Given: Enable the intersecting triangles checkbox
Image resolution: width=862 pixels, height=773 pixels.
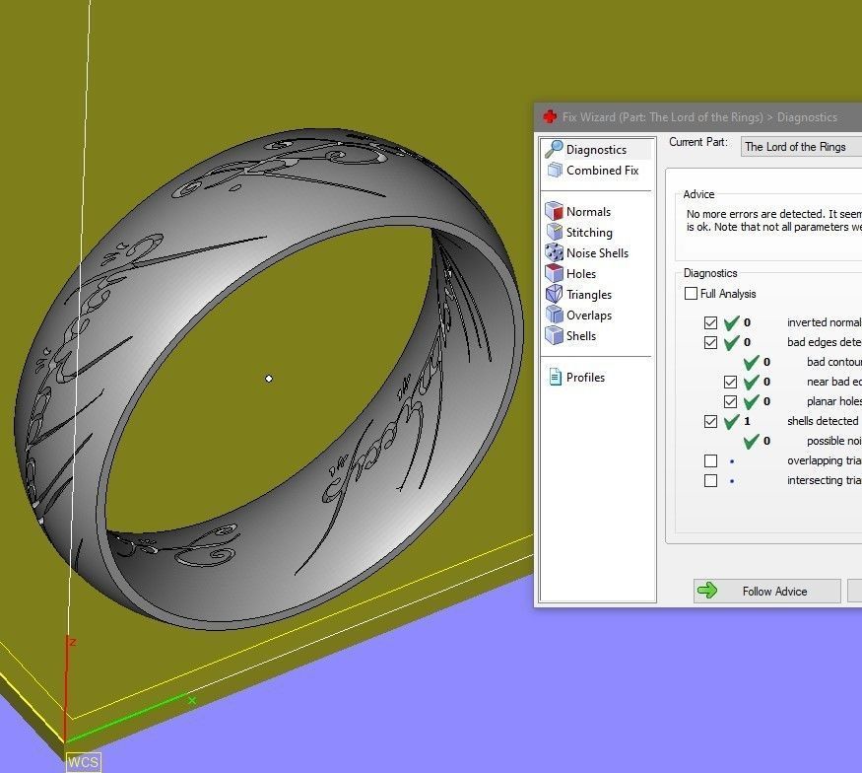Looking at the screenshot, I should [710, 480].
